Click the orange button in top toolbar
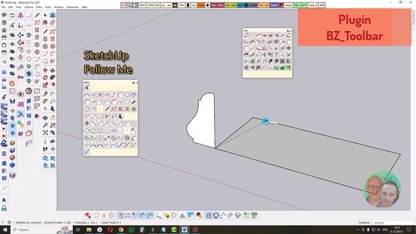Viewport: 416px width, 234px height. coord(201,5)
